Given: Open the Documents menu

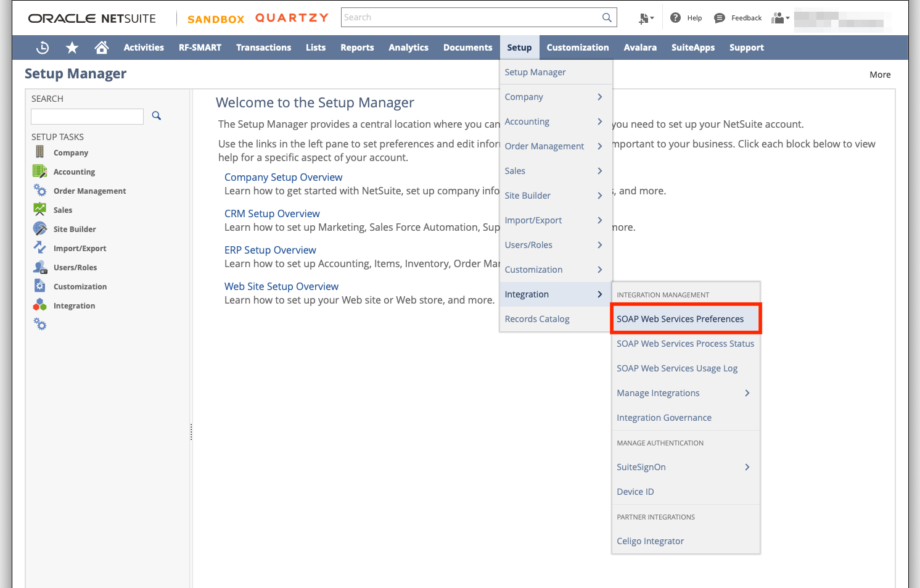Looking at the screenshot, I should coord(467,48).
